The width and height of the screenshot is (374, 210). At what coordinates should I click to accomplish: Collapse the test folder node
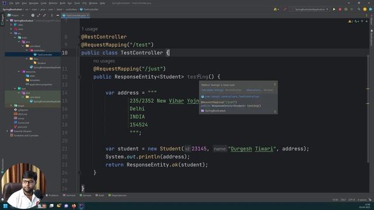pos(15,89)
